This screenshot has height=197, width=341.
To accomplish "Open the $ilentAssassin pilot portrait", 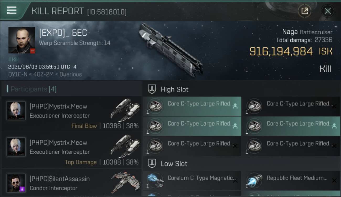I will click(x=16, y=183).
